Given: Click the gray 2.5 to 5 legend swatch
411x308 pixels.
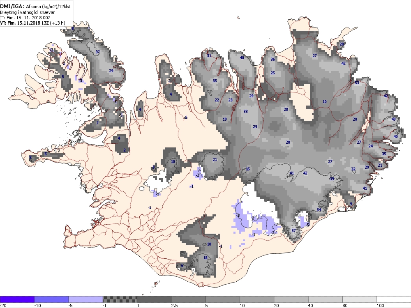Looking at the screenshot, I should pos(189,299).
